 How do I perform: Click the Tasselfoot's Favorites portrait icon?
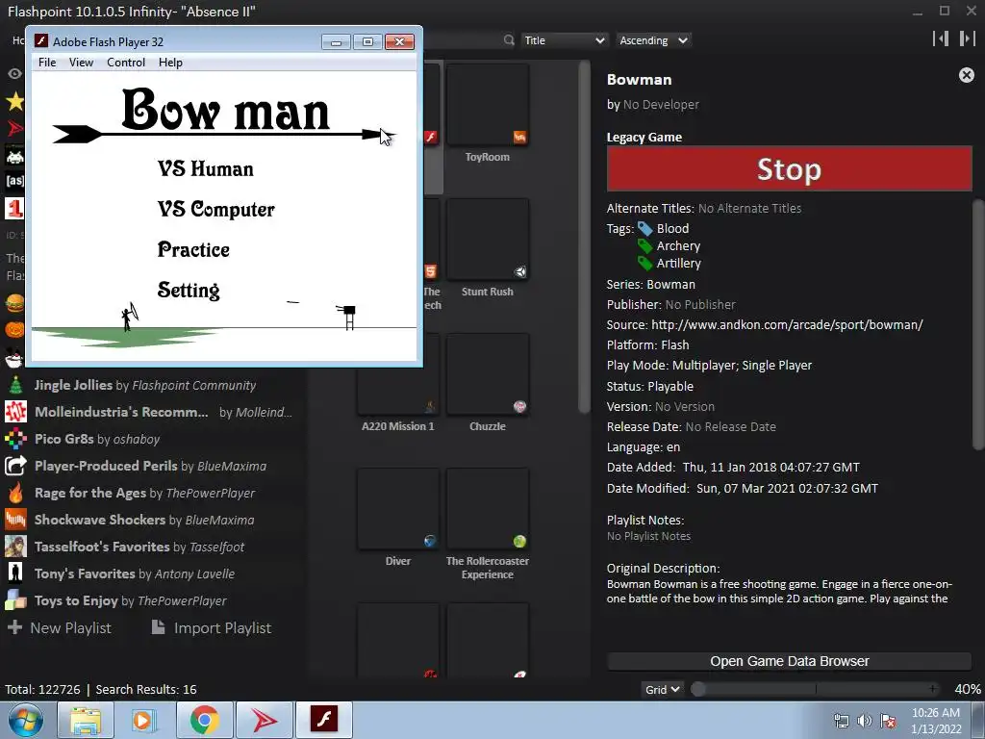click(15, 547)
